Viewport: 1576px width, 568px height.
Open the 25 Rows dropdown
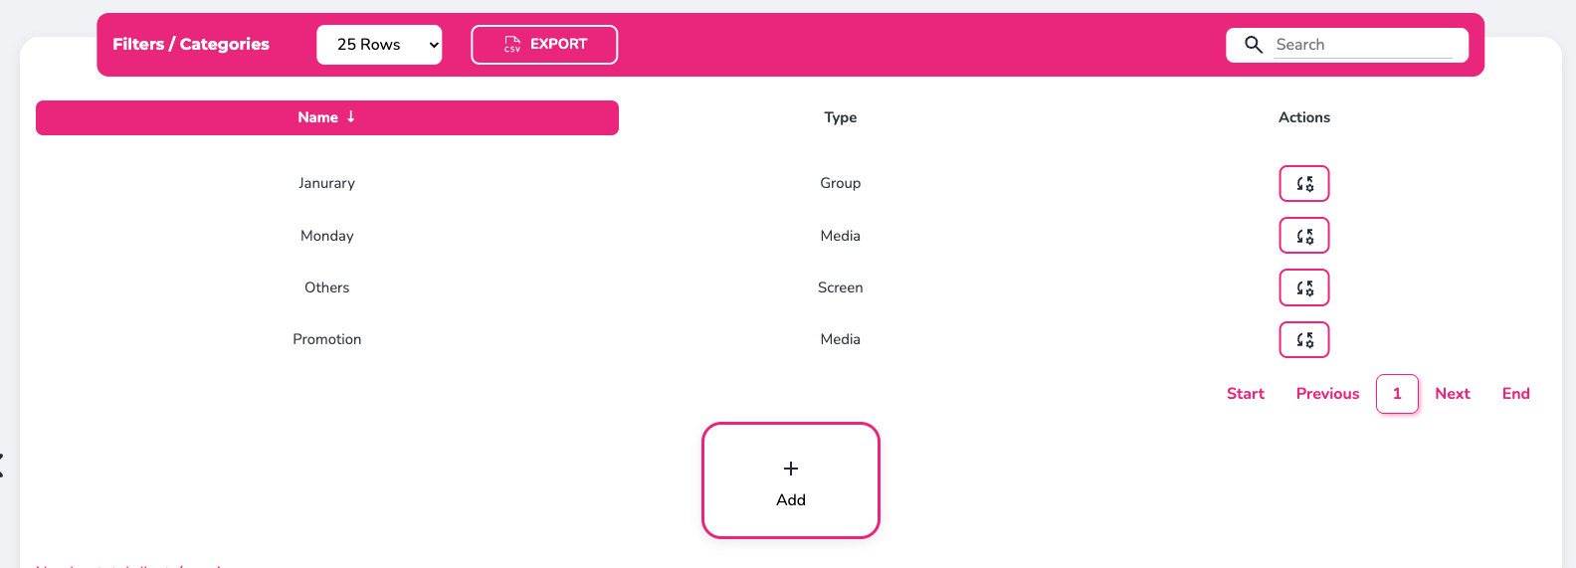point(379,45)
